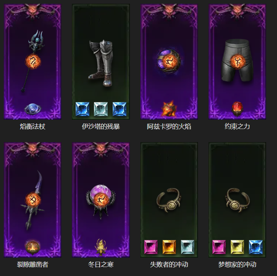Select the red ruby gem under 约束之力

pyautogui.click(x=237, y=109)
